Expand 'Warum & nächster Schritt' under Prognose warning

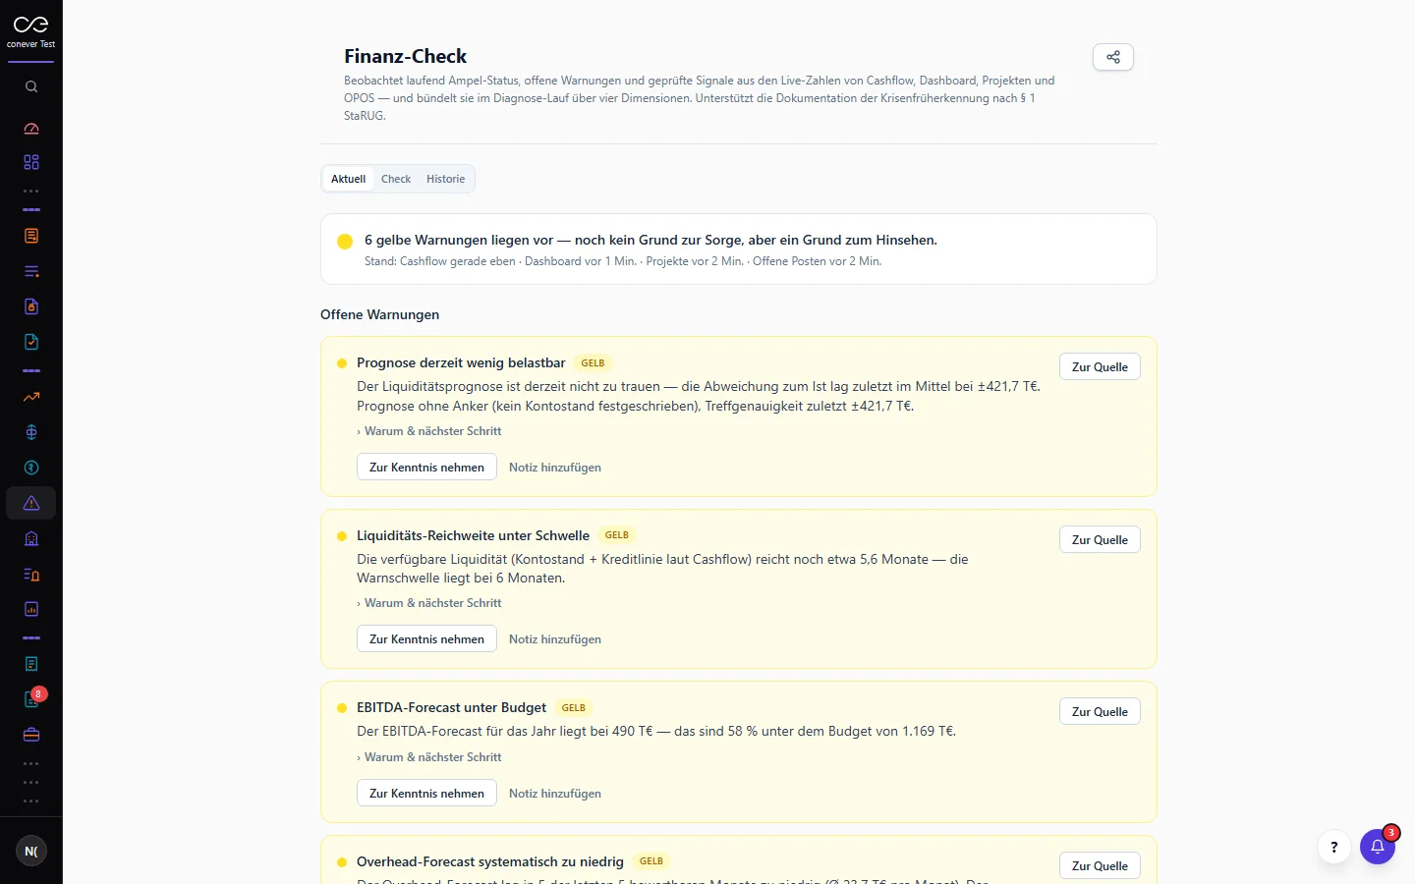[429, 431]
